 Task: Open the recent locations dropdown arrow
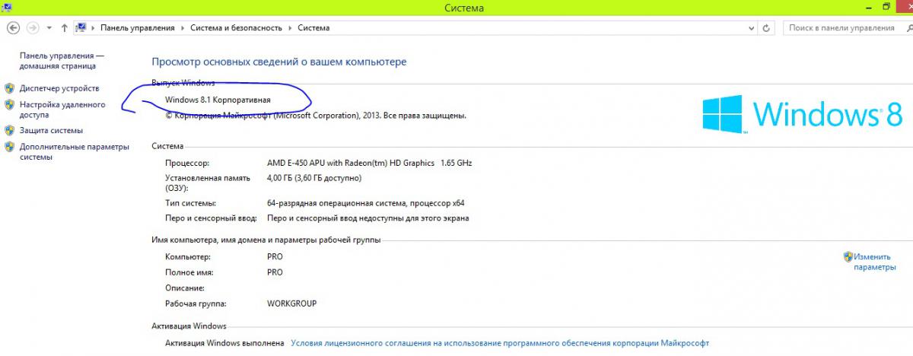(49, 27)
